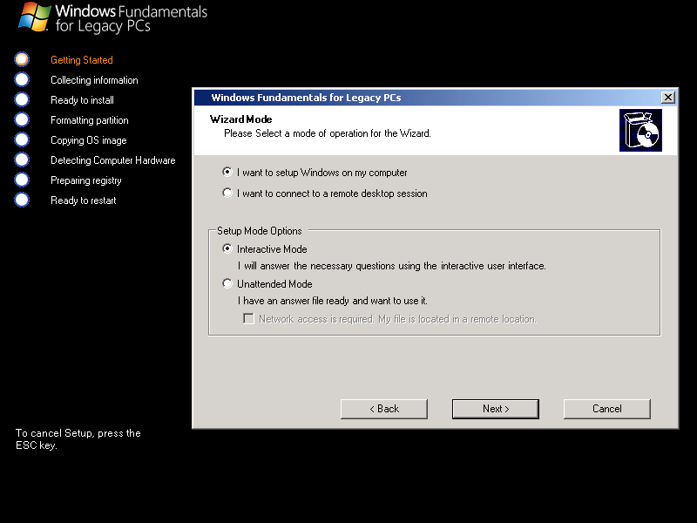Click the Detecting Computer Hardware step bullet

click(x=22, y=160)
